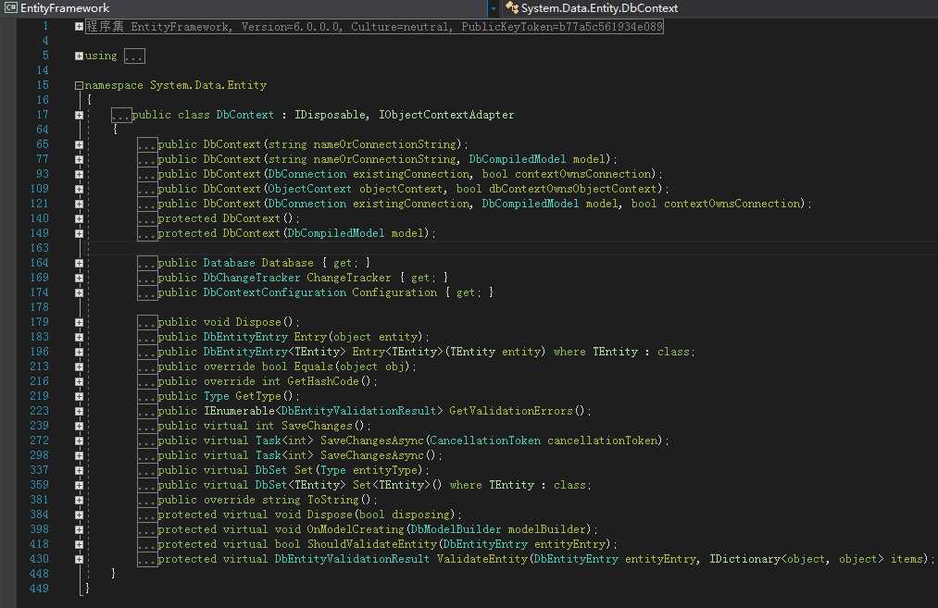Click the class icon beside System.Data.Entity.DbContext
938x608 pixels.
(511, 7)
